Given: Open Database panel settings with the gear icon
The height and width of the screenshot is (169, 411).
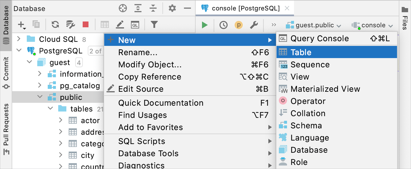Looking at the screenshot, I should (172, 8).
